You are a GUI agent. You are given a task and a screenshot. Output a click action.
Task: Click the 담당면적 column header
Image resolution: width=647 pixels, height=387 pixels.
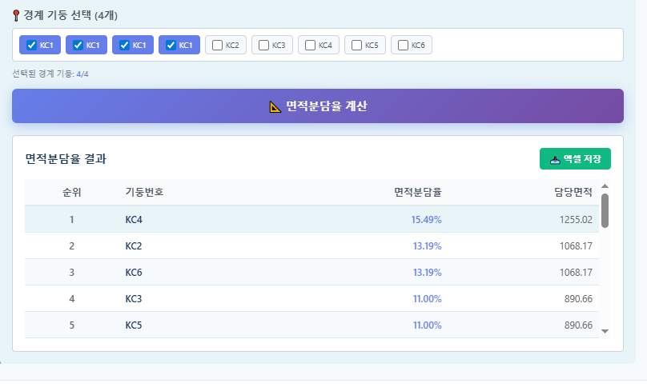573,192
